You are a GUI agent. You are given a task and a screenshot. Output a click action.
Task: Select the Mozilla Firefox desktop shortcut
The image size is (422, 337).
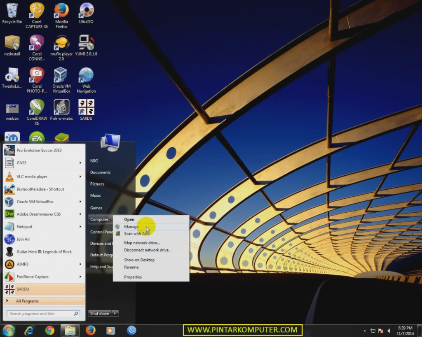pos(61,15)
